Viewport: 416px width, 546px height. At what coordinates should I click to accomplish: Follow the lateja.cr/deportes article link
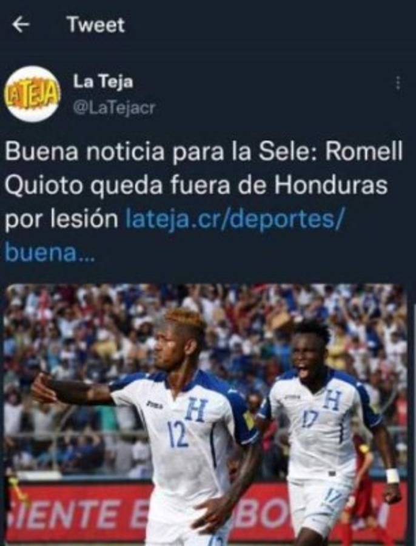235,220
